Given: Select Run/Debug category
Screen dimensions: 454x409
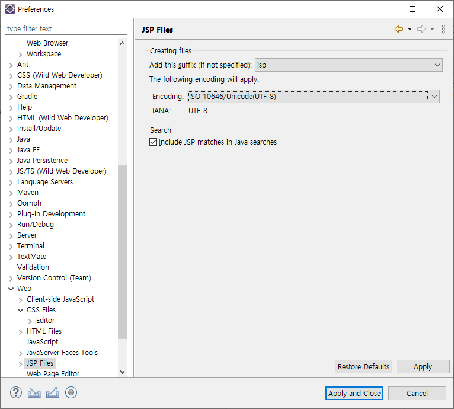Looking at the screenshot, I should click(36, 225).
